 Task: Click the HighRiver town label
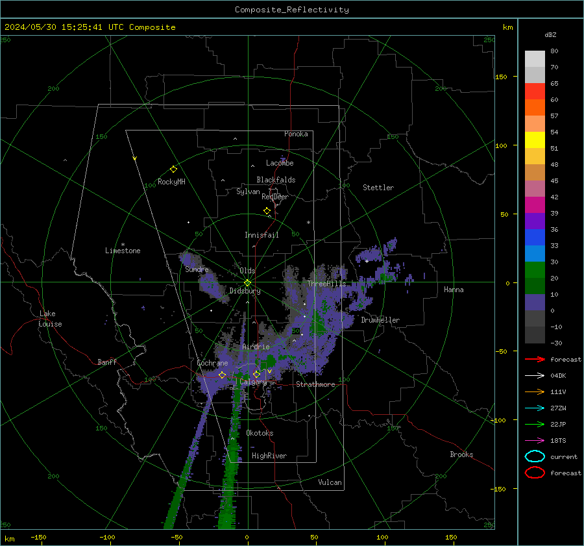[269, 456]
